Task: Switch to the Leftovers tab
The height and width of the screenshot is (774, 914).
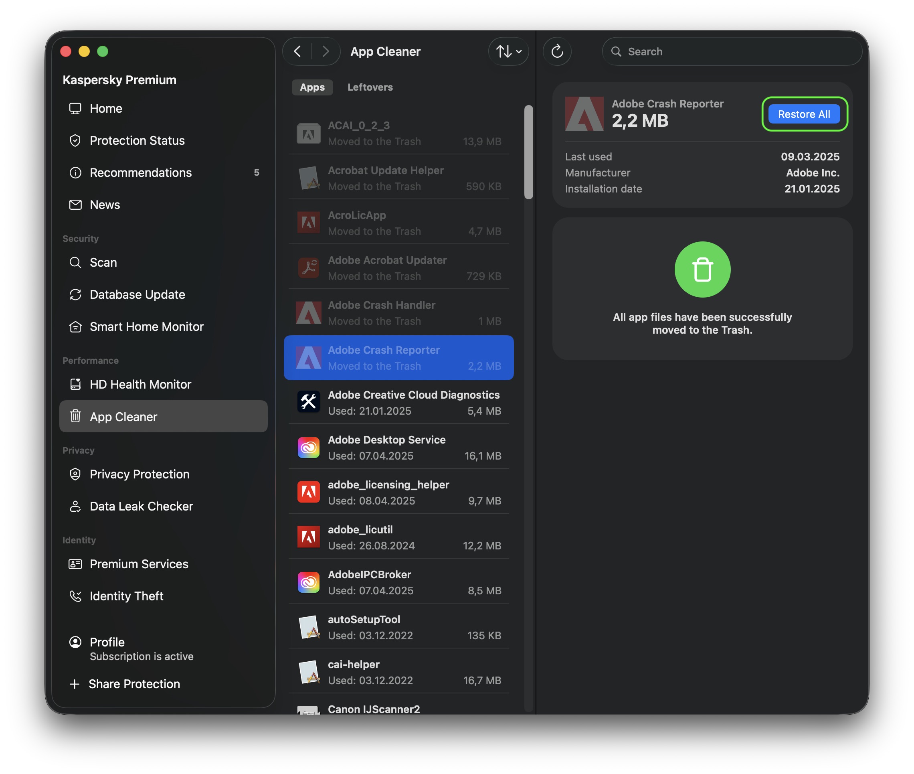Action: click(x=370, y=87)
